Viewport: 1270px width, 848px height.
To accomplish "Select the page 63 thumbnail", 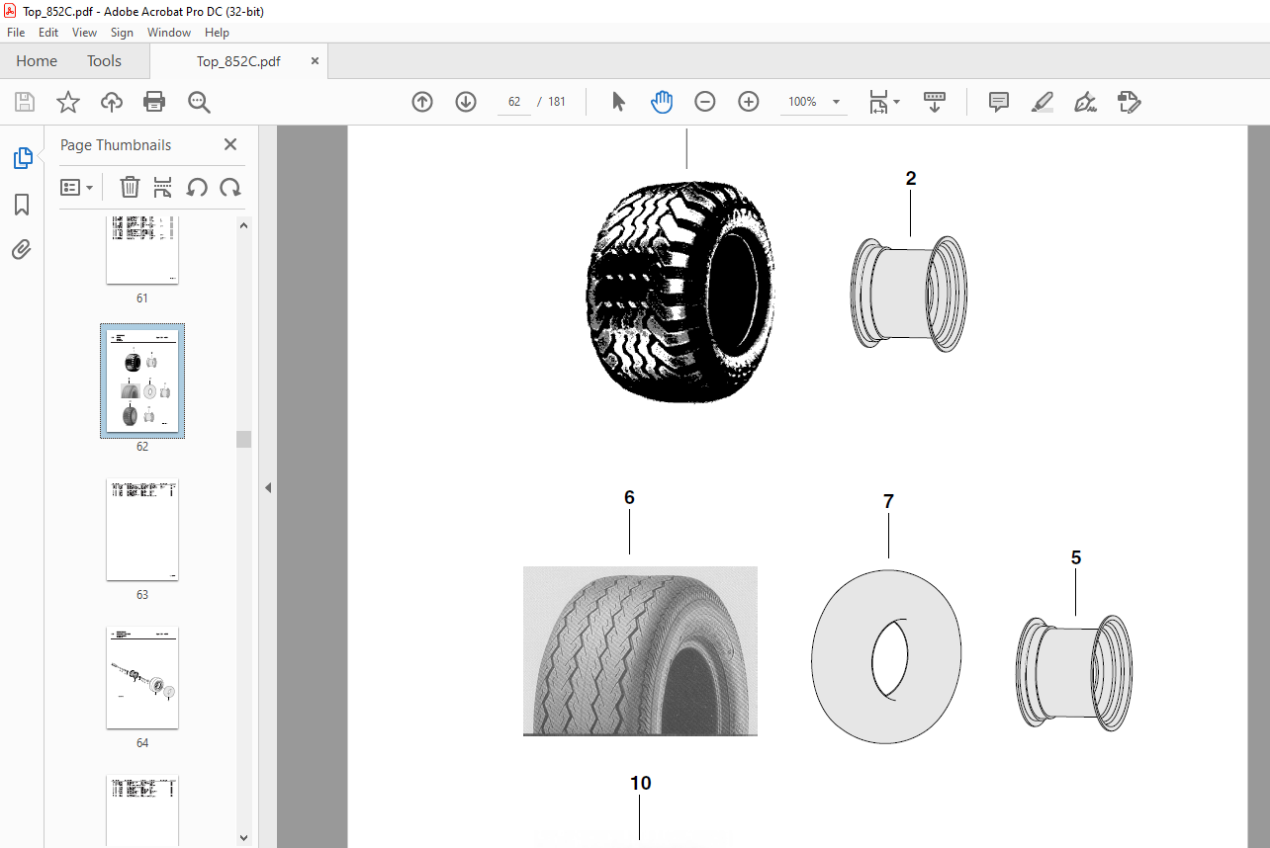I will [x=142, y=530].
